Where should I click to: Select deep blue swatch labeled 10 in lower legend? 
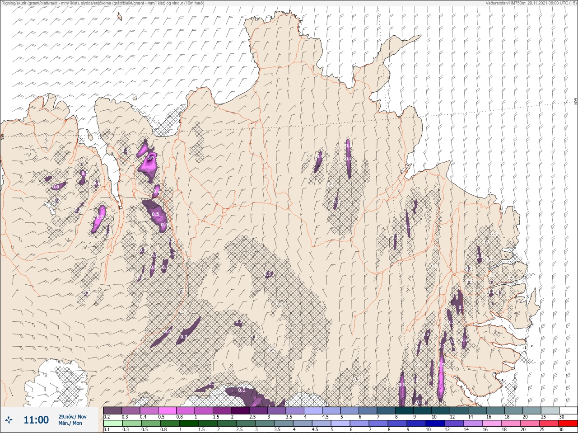[435, 424]
